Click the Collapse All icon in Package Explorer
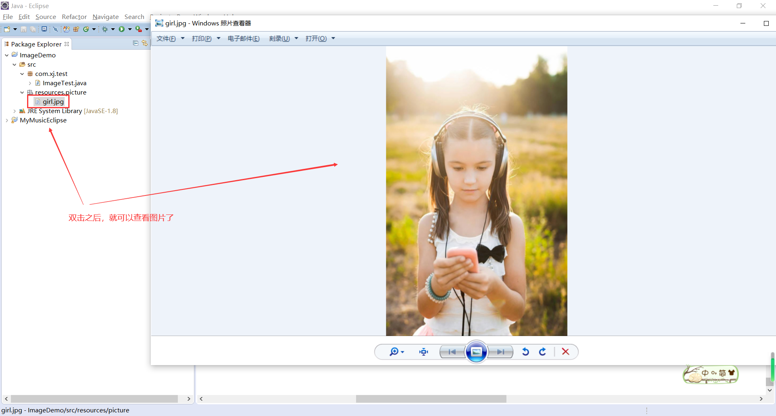This screenshot has width=776, height=416. click(136, 43)
